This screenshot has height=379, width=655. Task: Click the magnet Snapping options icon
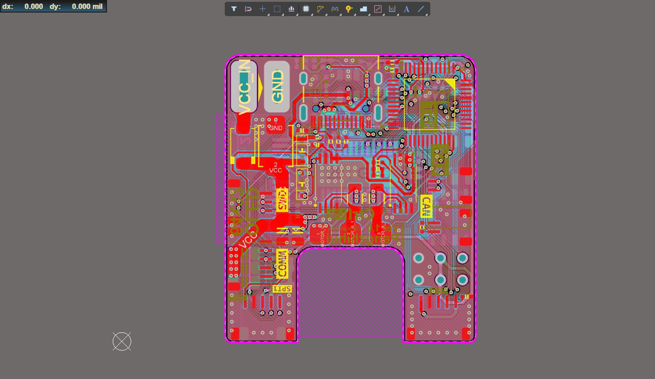(x=248, y=9)
